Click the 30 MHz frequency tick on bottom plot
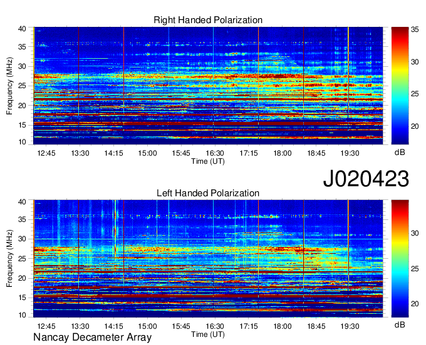426x345 pixels. [x=23, y=239]
